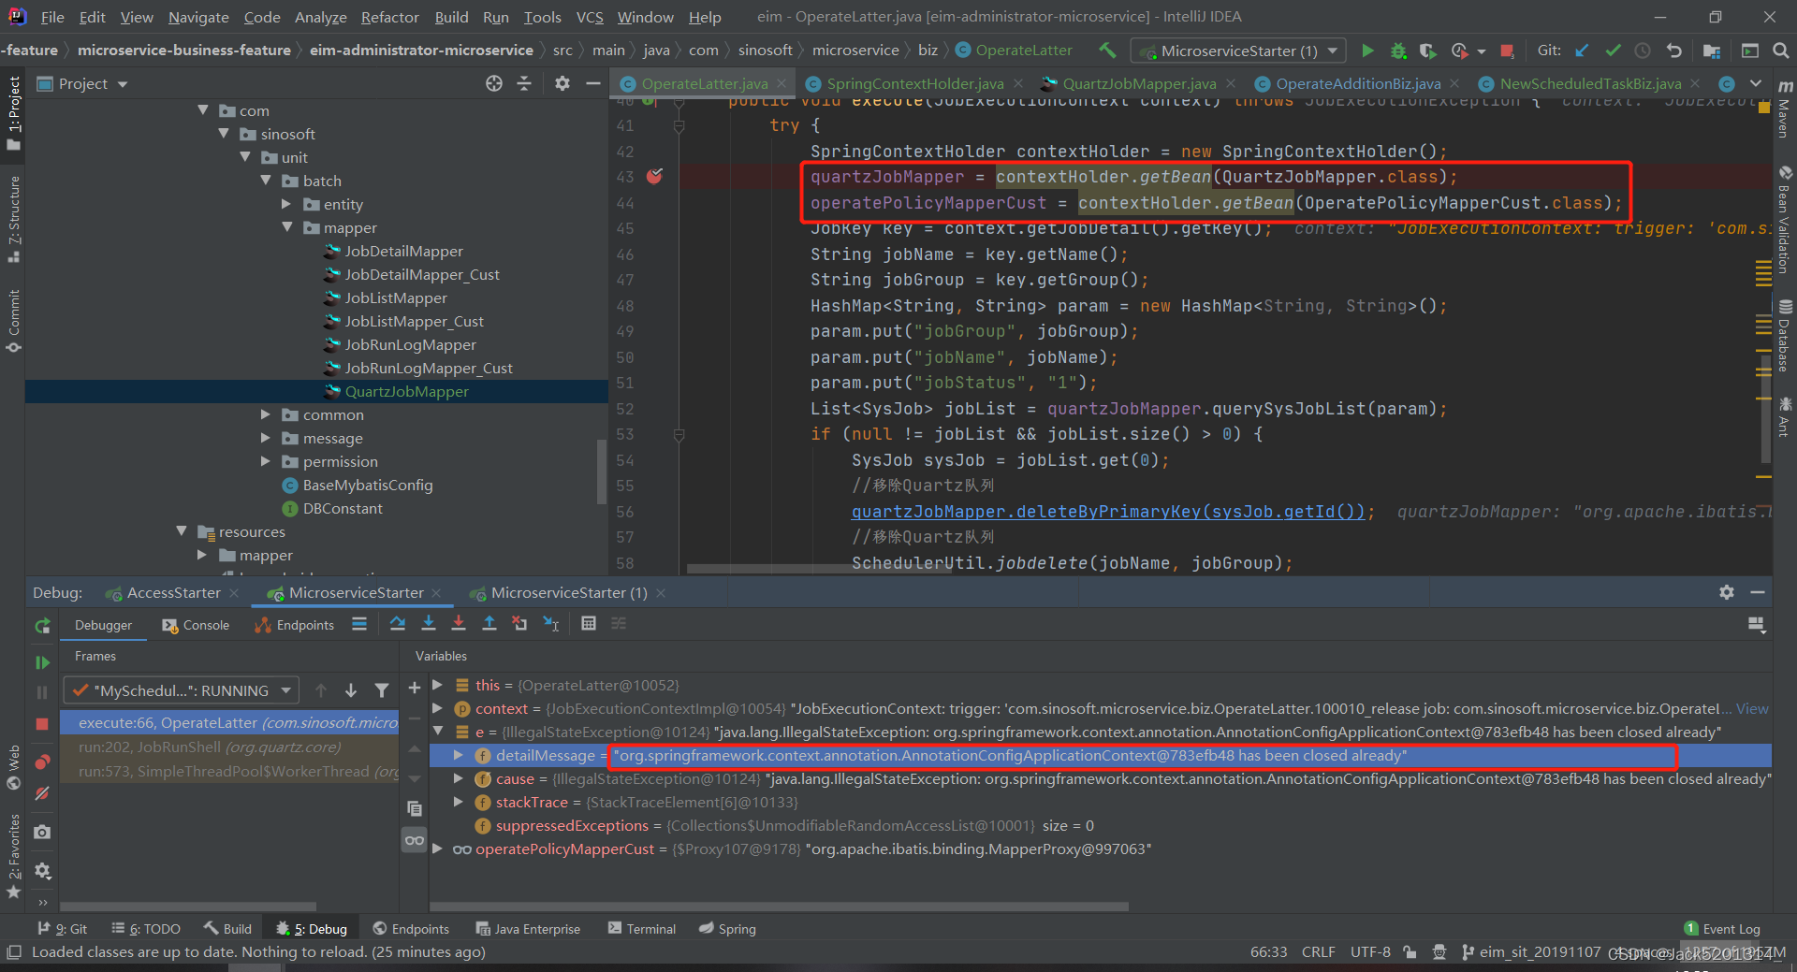Screen dimensions: 1797x972
Task: Click View link on context variable
Action: [1752, 708]
